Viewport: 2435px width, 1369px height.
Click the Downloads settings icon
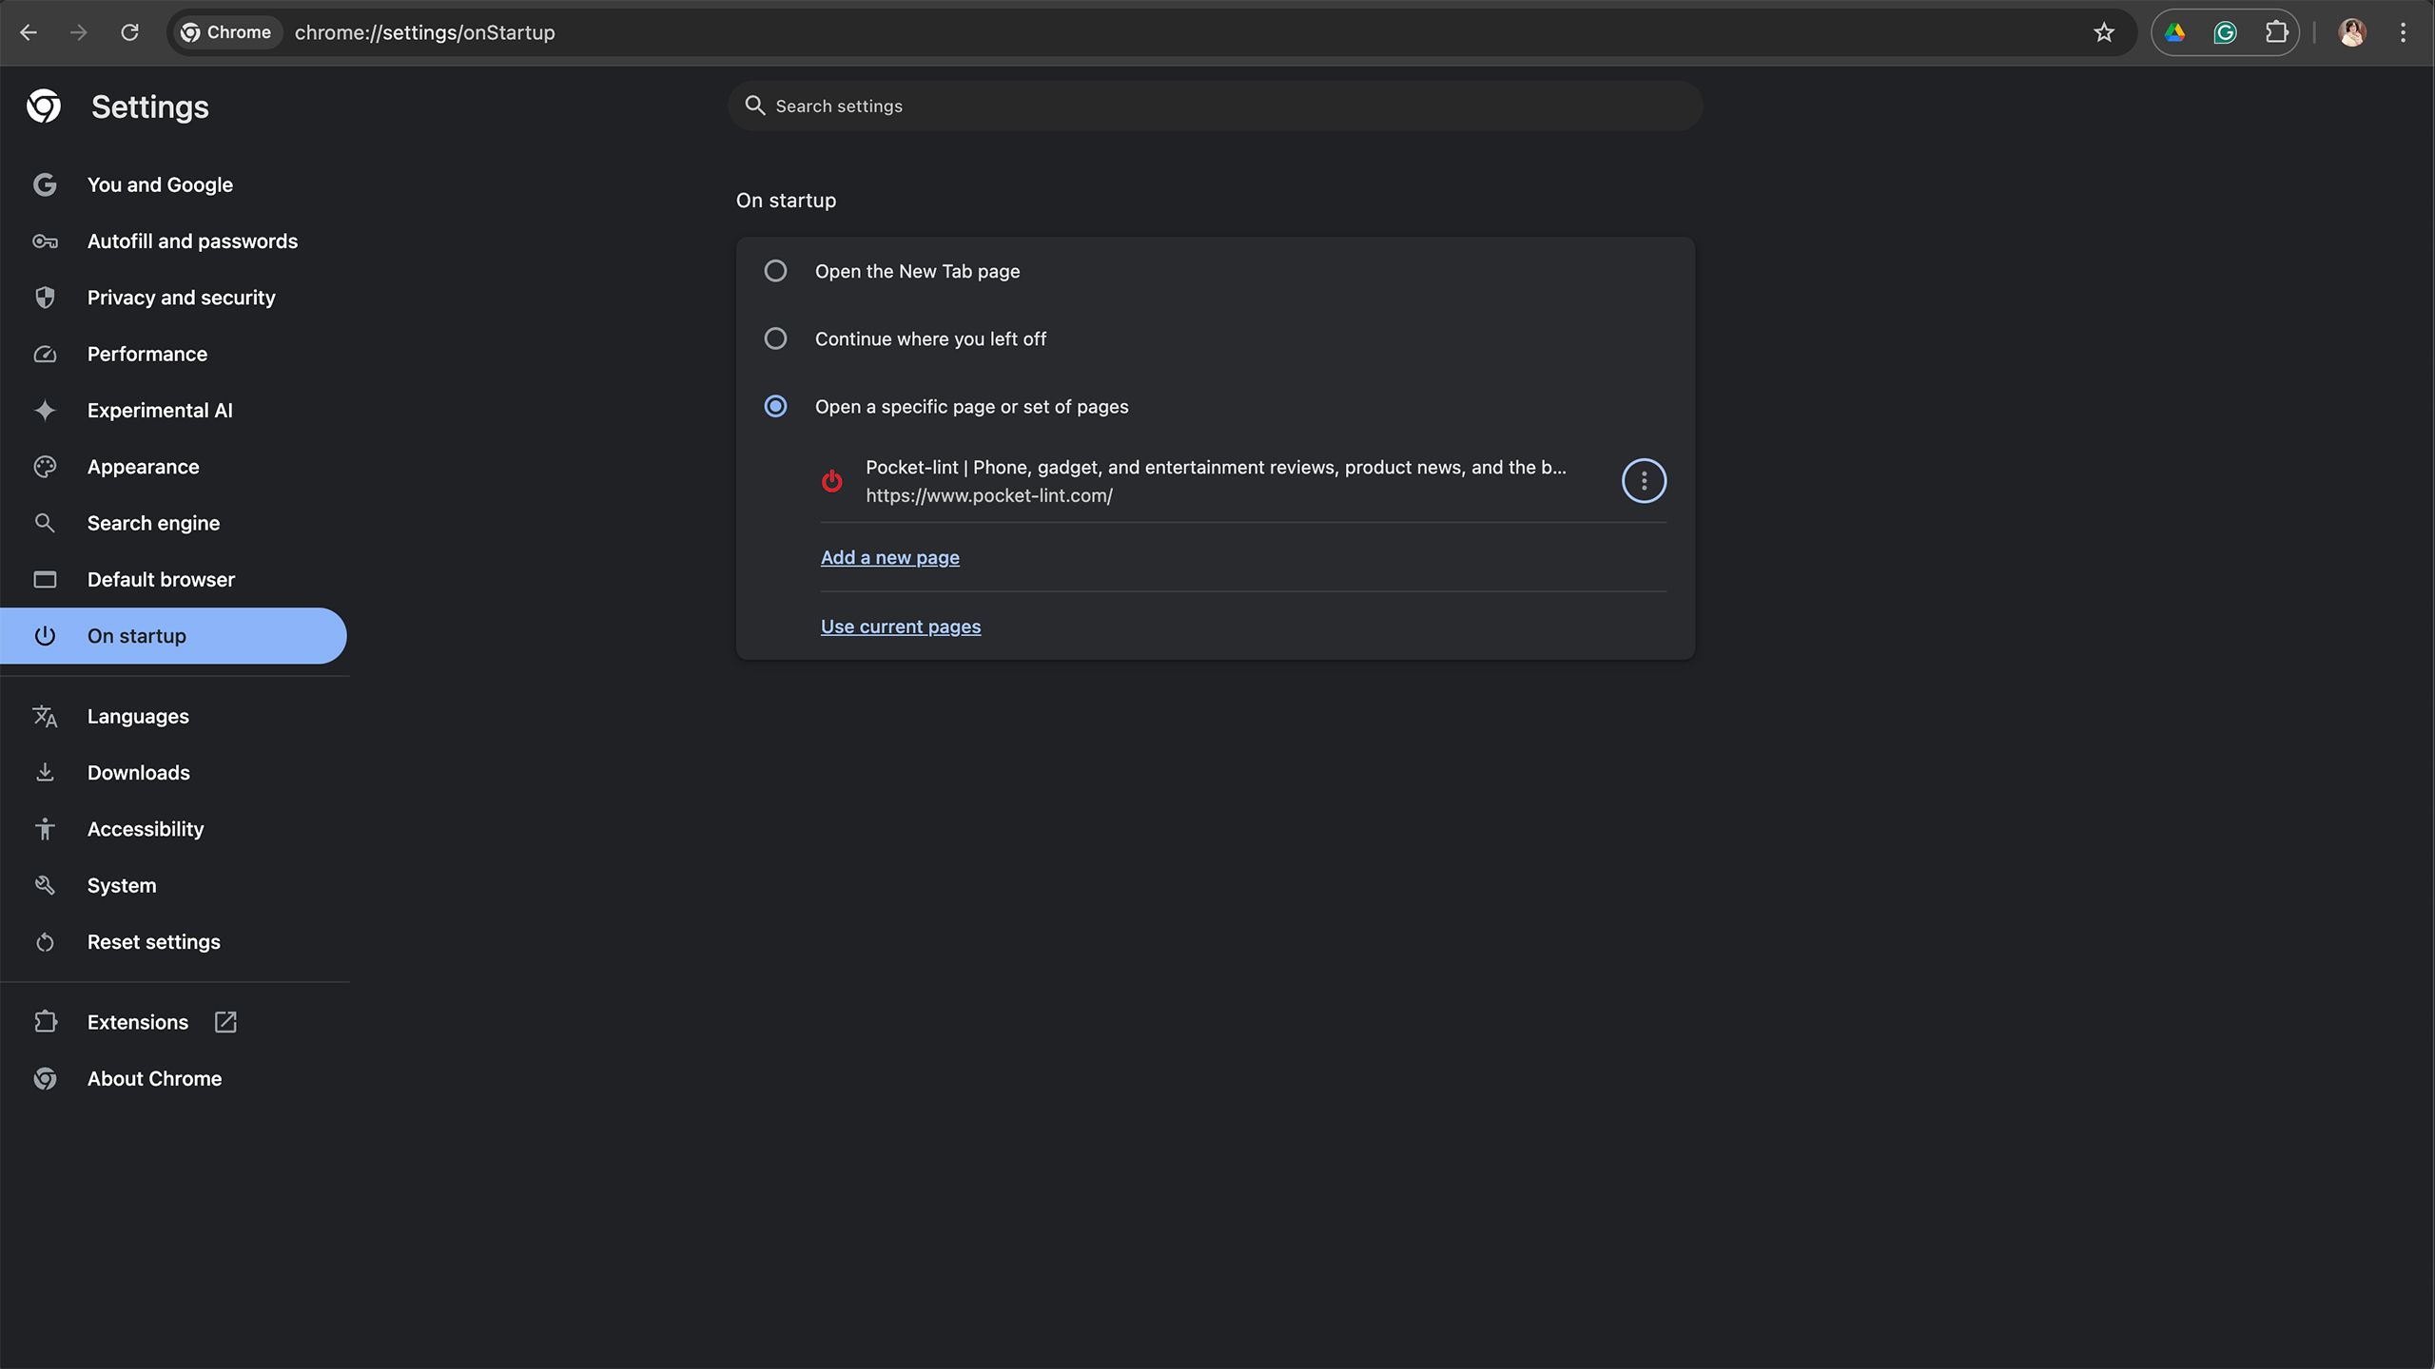click(45, 772)
